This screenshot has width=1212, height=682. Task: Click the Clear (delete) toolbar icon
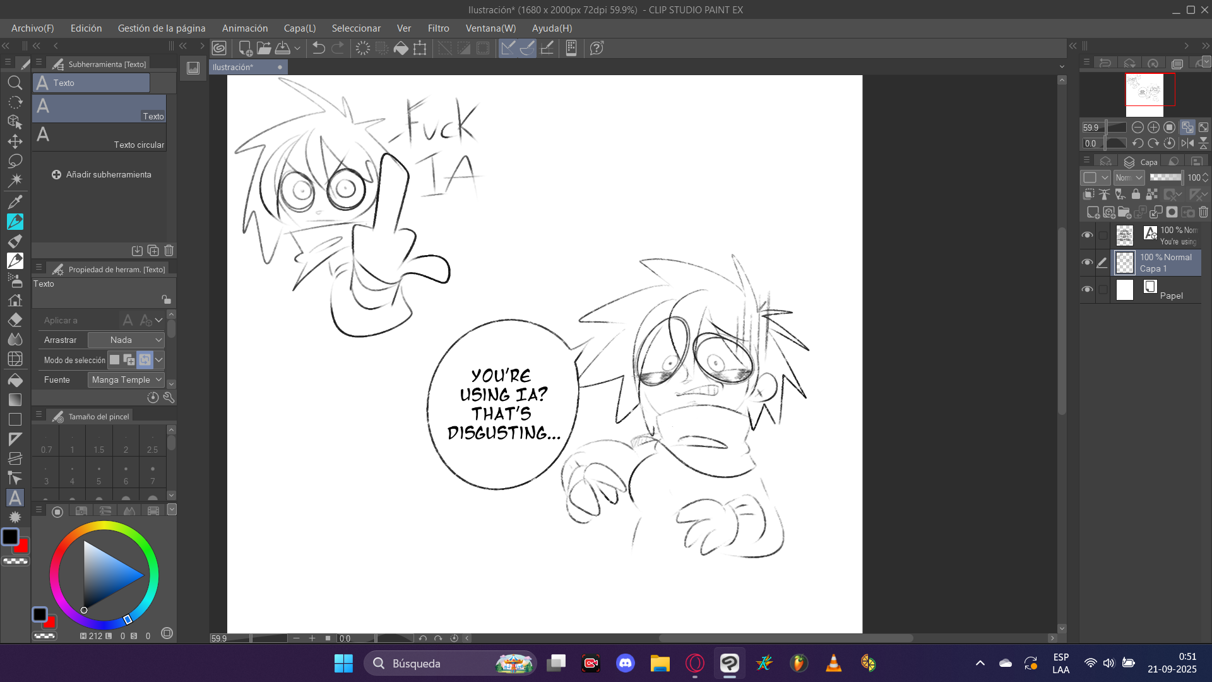363,48
